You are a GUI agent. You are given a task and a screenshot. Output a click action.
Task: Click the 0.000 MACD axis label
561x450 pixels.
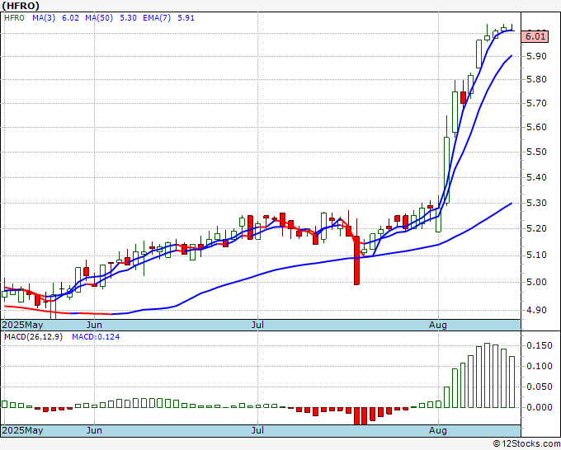(x=540, y=407)
